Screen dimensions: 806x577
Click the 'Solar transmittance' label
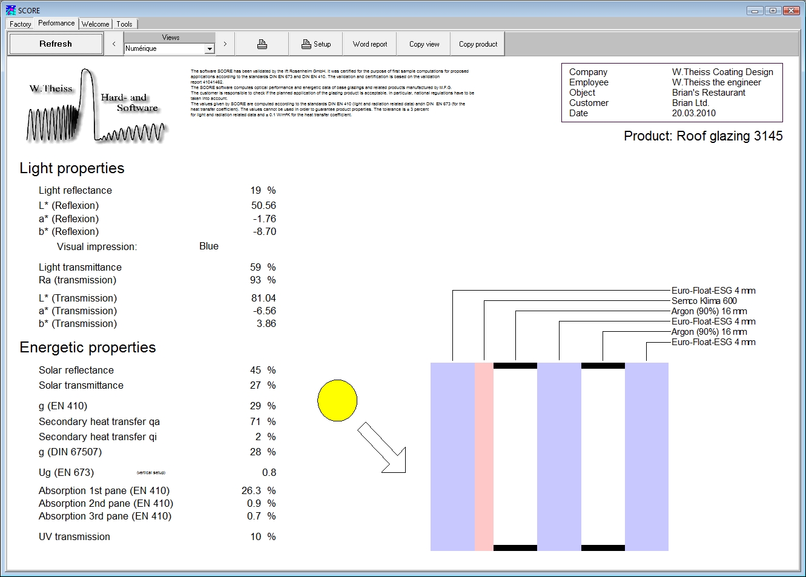point(81,385)
